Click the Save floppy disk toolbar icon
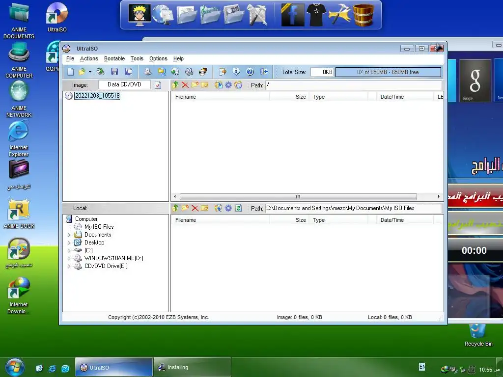The width and height of the screenshot is (503, 377). point(114,72)
